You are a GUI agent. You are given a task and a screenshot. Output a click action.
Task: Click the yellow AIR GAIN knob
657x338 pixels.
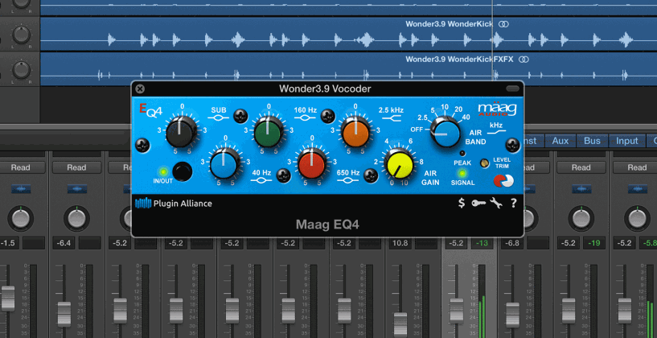point(399,164)
